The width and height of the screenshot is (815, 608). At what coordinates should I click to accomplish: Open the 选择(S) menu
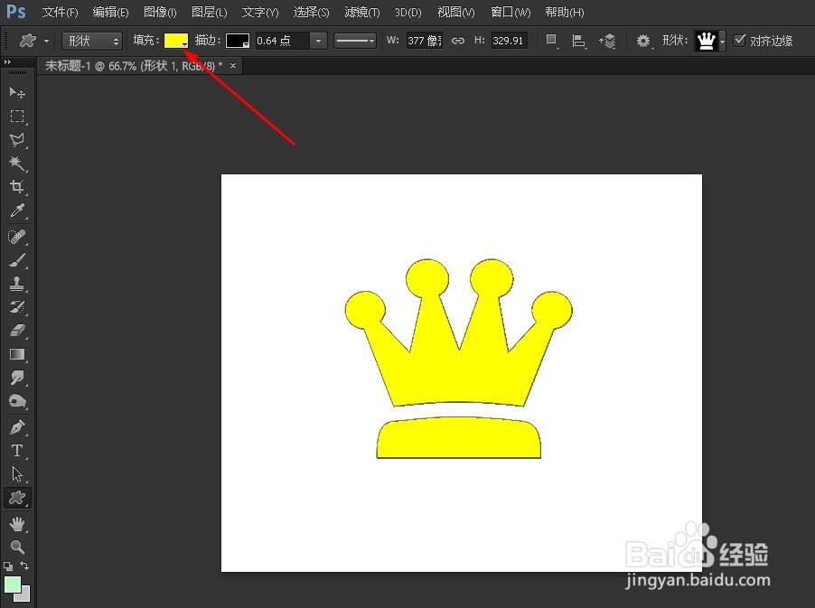coord(311,12)
